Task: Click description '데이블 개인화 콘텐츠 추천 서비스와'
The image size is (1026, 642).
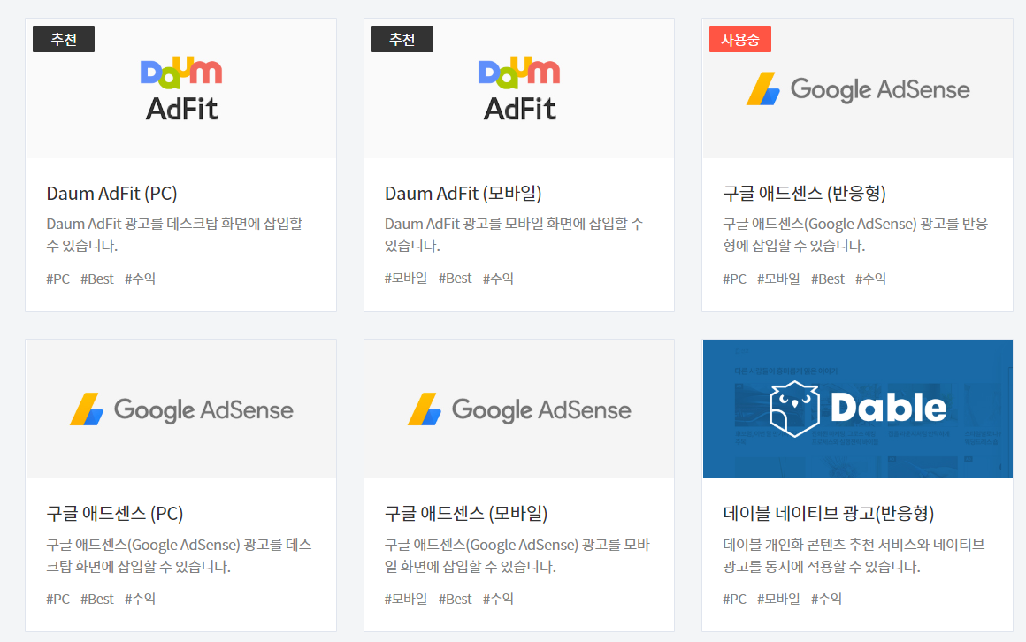Action: (854, 555)
